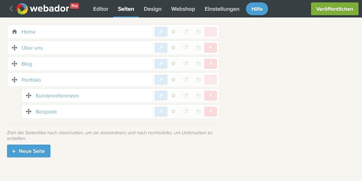This screenshot has height=181, width=362.
Task: Click the back arrow beside the Webador logo
Action: (11, 9)
